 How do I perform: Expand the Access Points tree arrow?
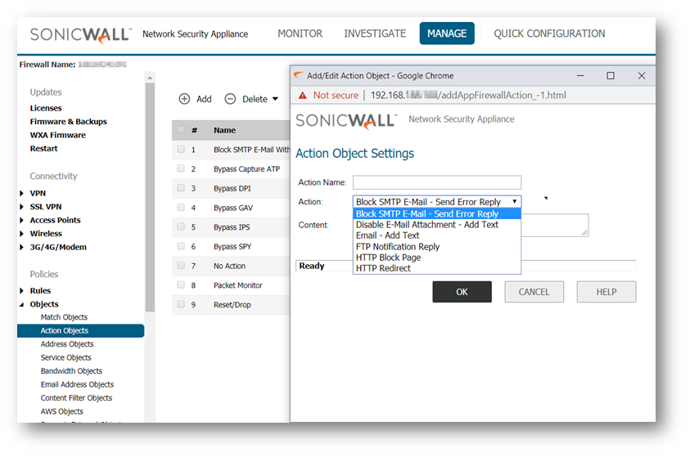(x=21, y=220)
